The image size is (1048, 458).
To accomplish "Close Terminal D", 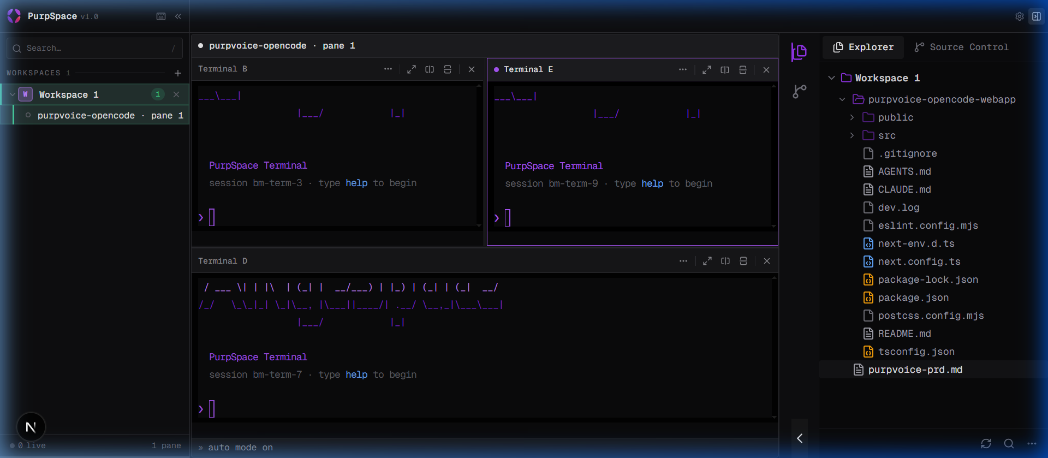I will [x=767, y=261].
